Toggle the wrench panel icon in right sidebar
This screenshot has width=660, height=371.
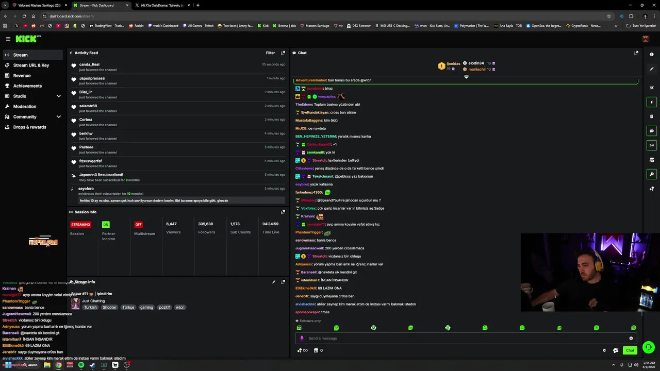pyautogui.click(x=652, y=174)
